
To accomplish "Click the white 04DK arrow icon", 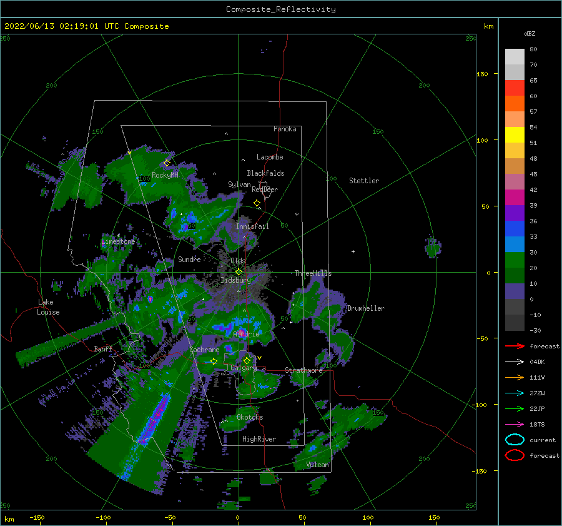I will (x=515, y=362).
